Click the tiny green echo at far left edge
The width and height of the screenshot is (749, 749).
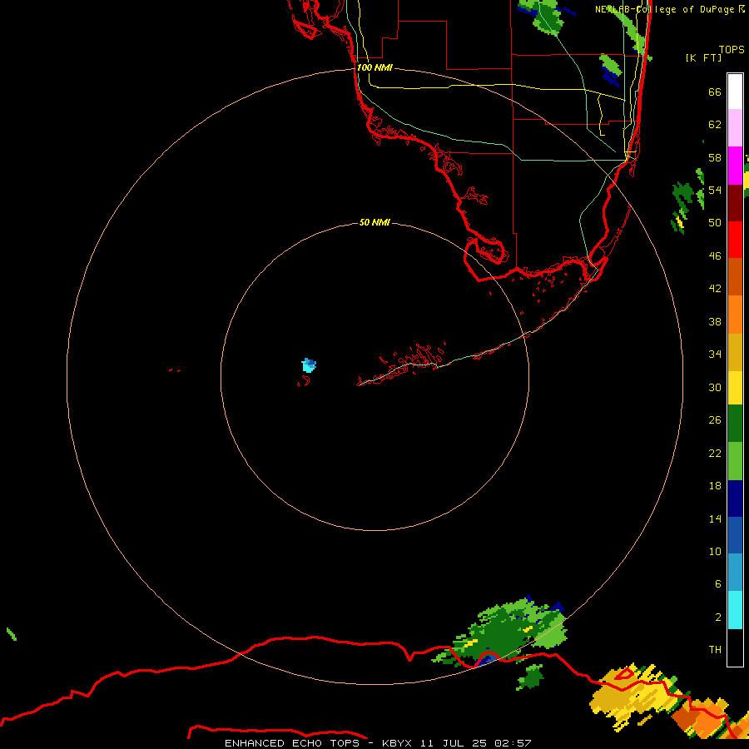(x=12, y=634)
